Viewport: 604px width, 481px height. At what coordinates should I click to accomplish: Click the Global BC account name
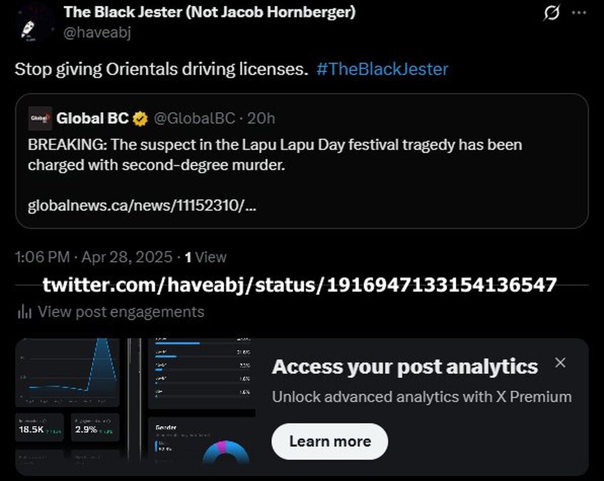click(93, 118)
